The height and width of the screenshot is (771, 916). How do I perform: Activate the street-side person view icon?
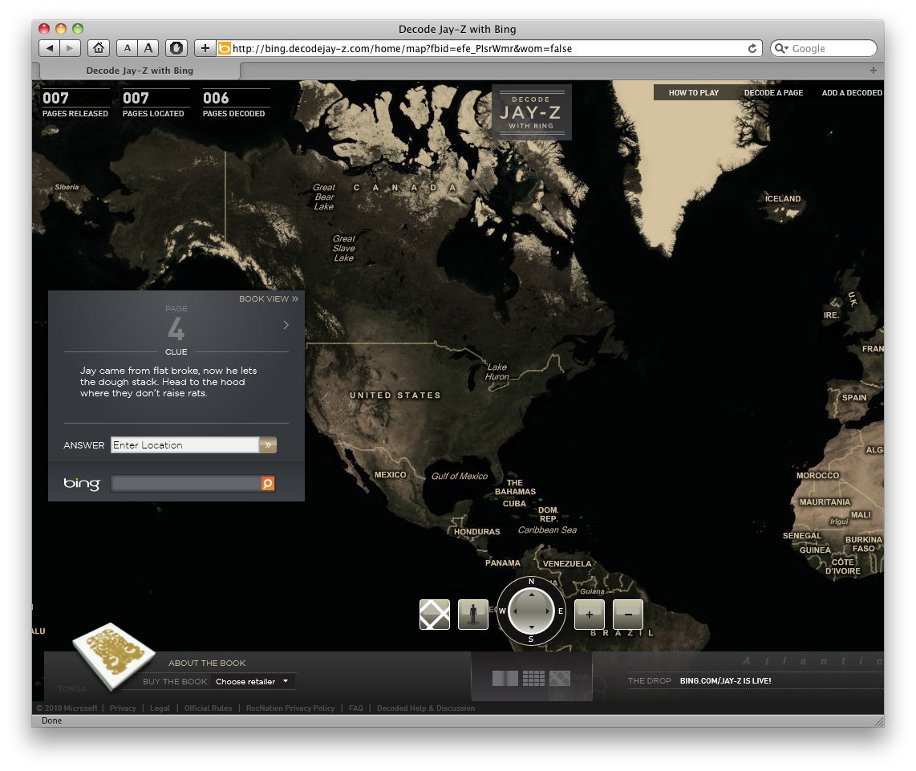point(473,615)
